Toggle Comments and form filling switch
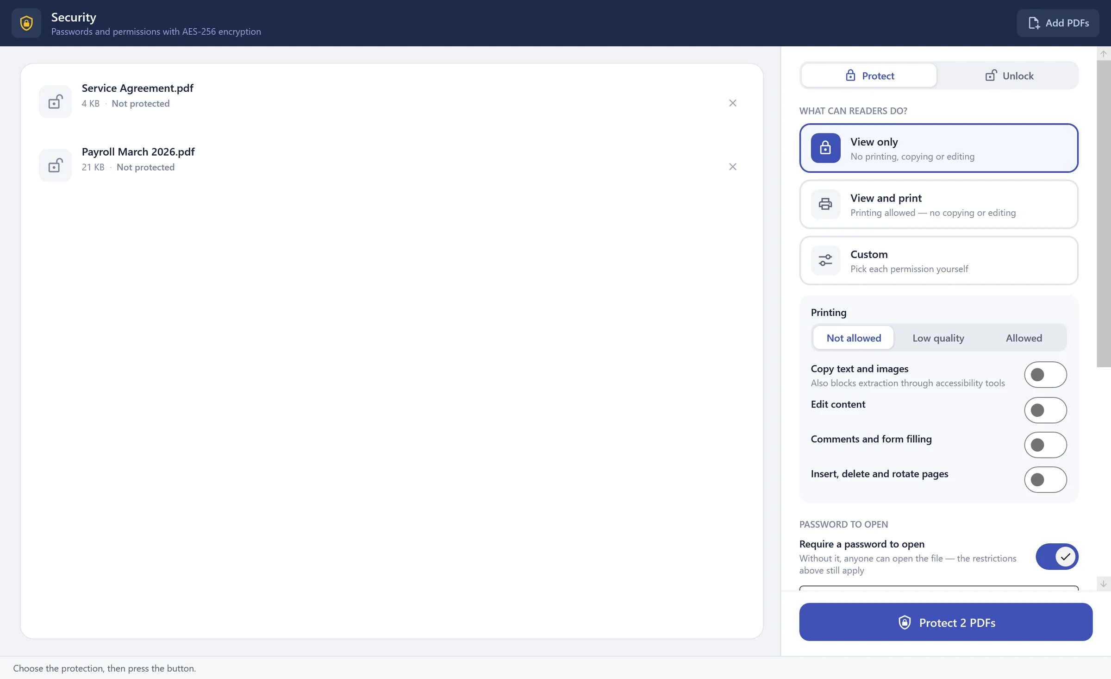Viewport: 1111px width, 679px height. click(x=1045, y=445)
